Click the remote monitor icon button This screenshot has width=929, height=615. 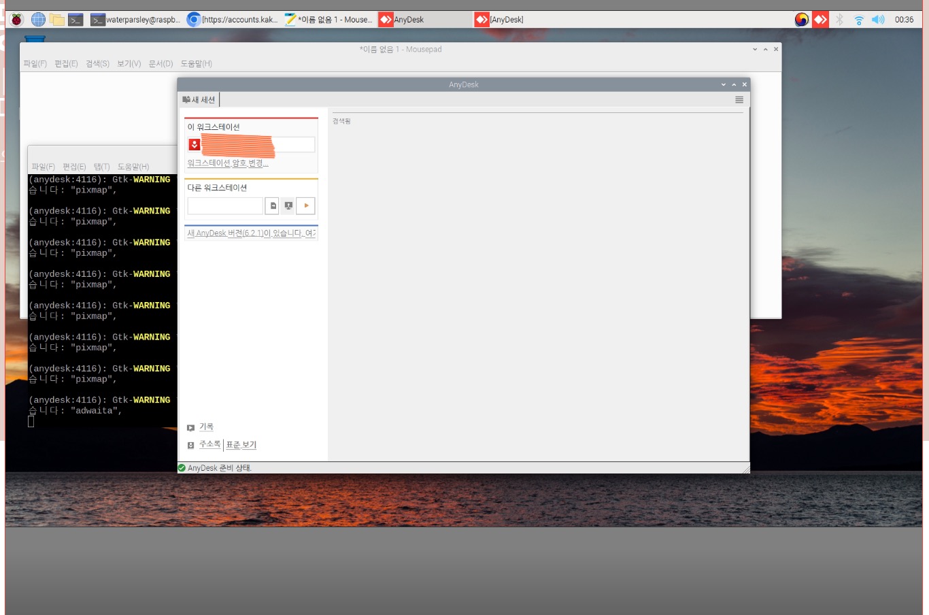pyautogui.click(x=288, y=205)
